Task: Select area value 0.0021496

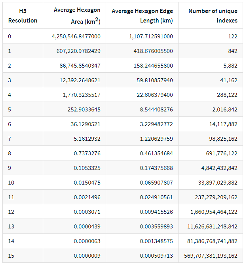Action: [87, 198]
